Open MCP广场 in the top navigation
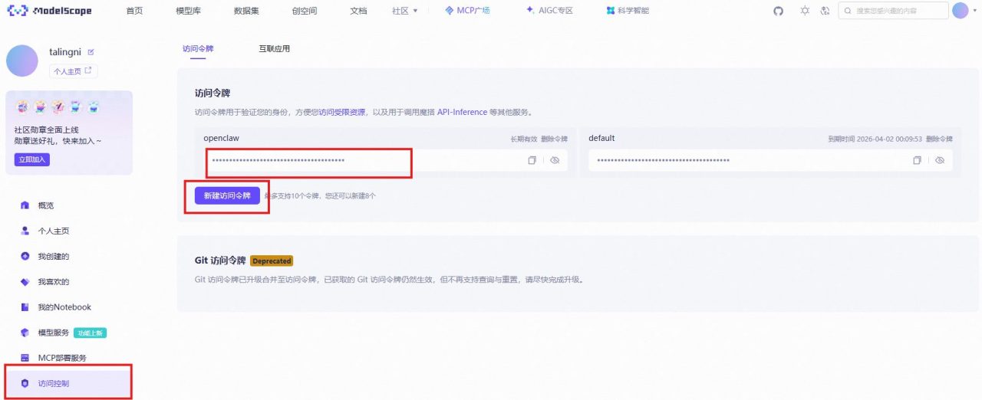Screen dimensions: 982x400 click(x=467, y=11)
